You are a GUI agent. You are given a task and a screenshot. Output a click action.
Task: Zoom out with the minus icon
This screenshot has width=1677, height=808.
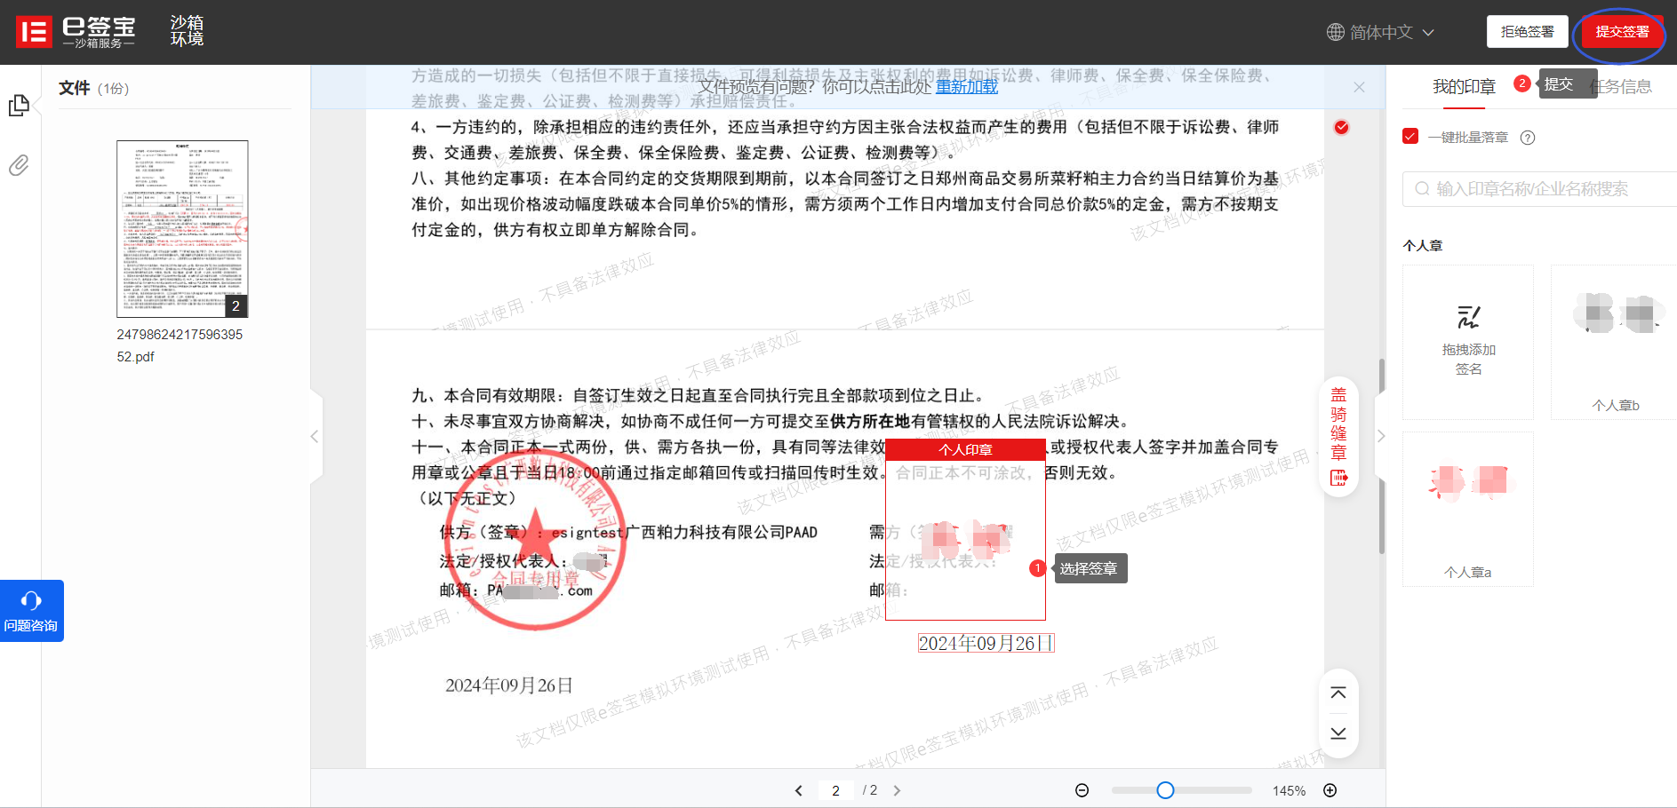1082,790
